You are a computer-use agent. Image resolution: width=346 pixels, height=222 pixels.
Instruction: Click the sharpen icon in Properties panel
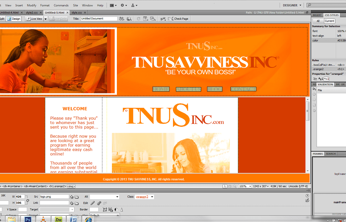click(121, 210)
